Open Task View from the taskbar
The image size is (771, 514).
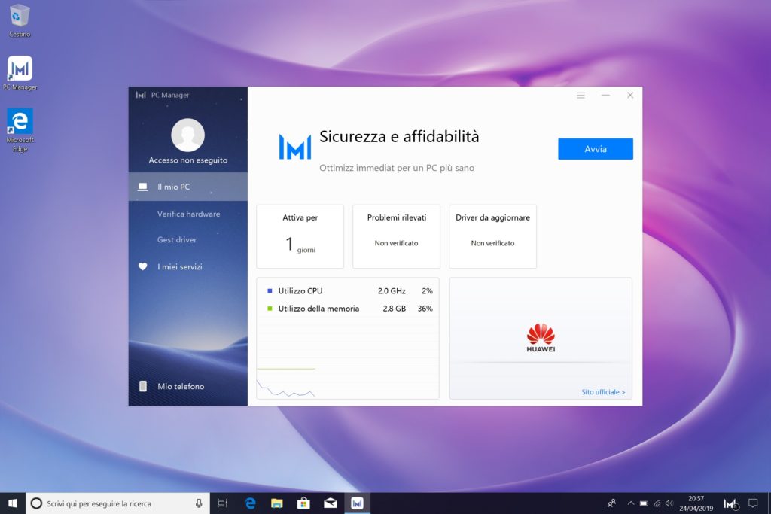pyautogui.click(x=223, y=503)
